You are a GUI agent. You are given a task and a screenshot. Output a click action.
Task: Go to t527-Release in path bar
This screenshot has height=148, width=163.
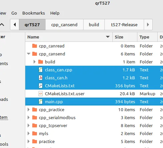(x=124, y=25)
